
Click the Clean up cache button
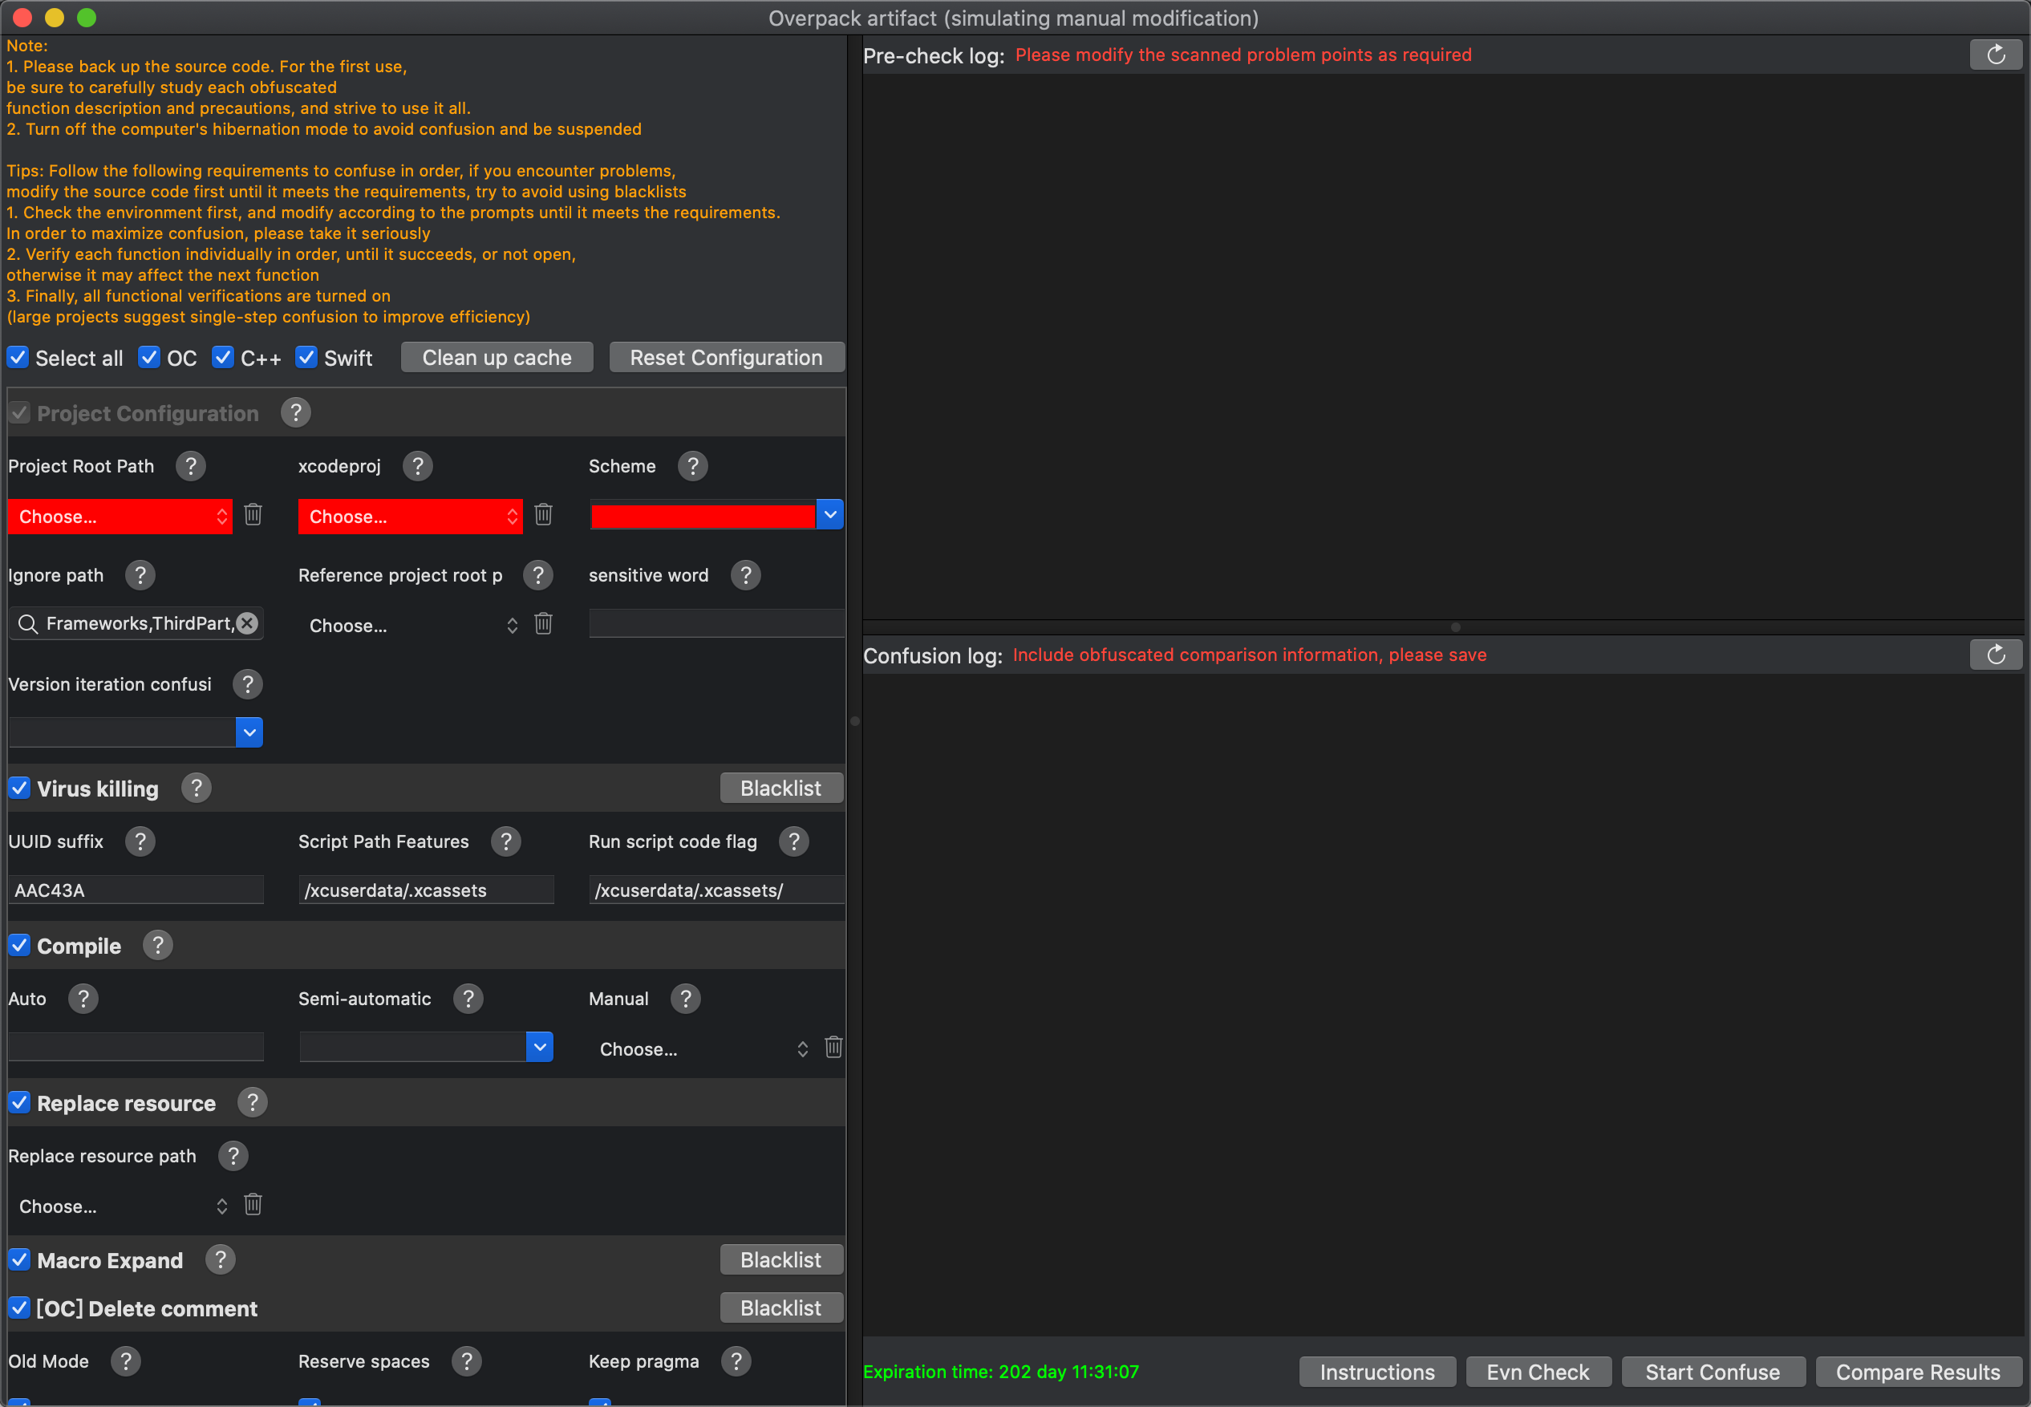[x=497, y=358]
